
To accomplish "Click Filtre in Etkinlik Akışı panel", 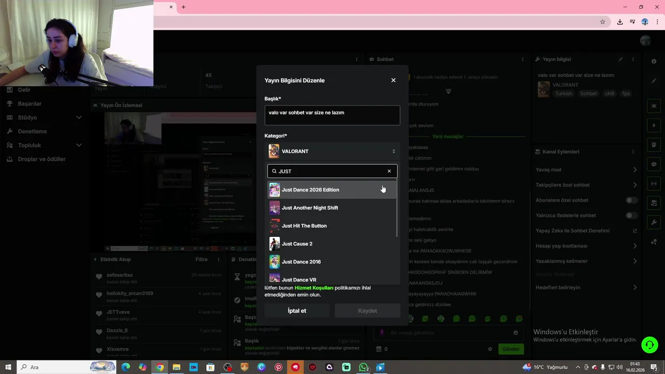I will [201, 259].
